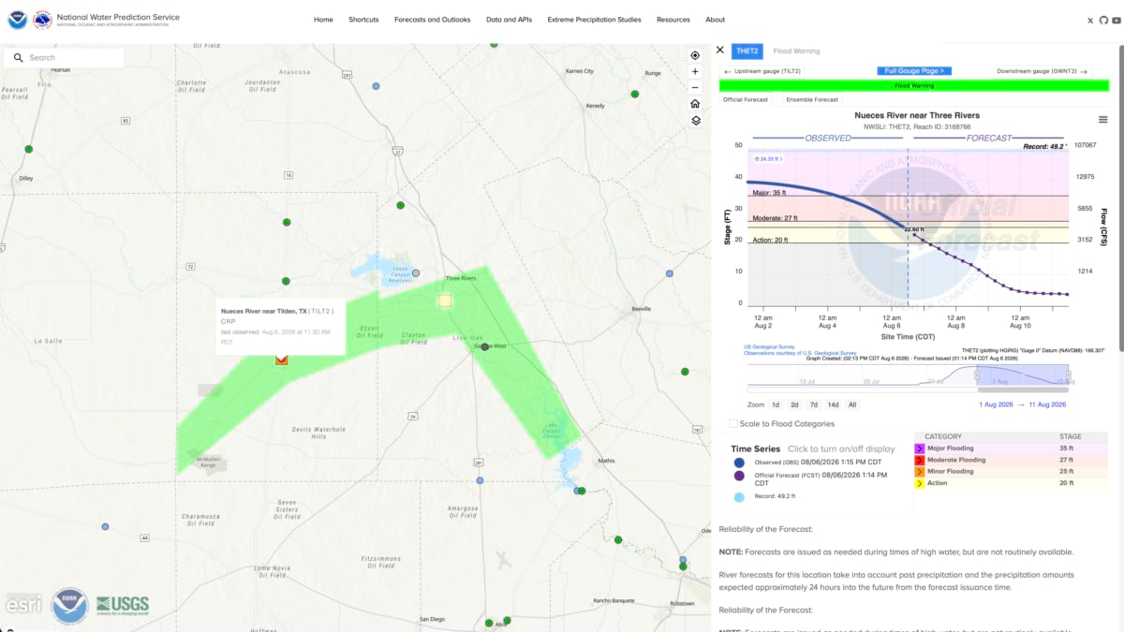This screenshot has width=1124, height=632.
Task: Click the map Search input field
Action: [x=64, y=58]
